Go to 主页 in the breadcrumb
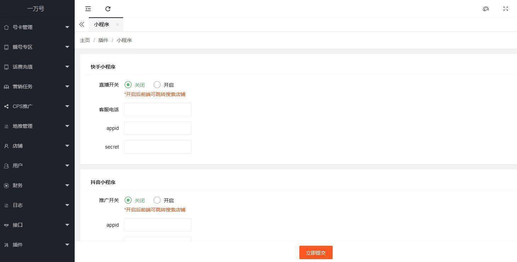Image resolution: width=517 pixels, height=262 pixels. click(85, 40)
